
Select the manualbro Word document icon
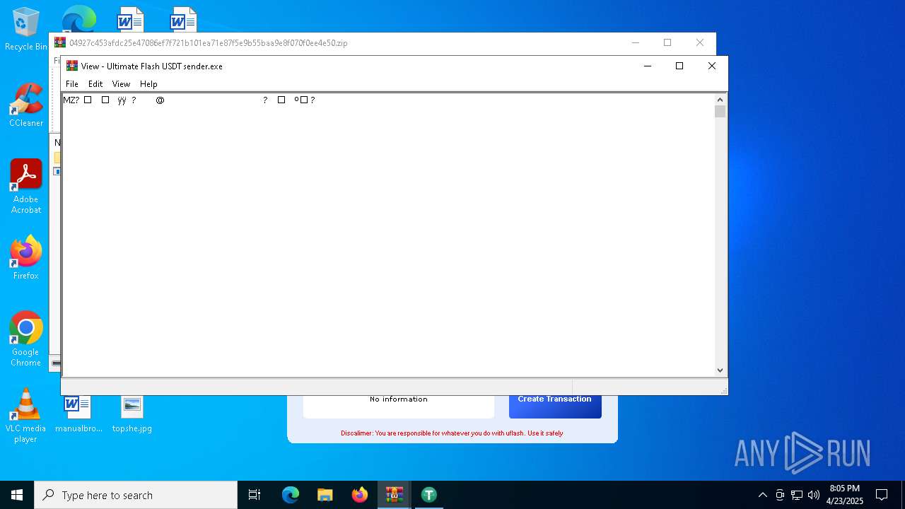point(78,414)
